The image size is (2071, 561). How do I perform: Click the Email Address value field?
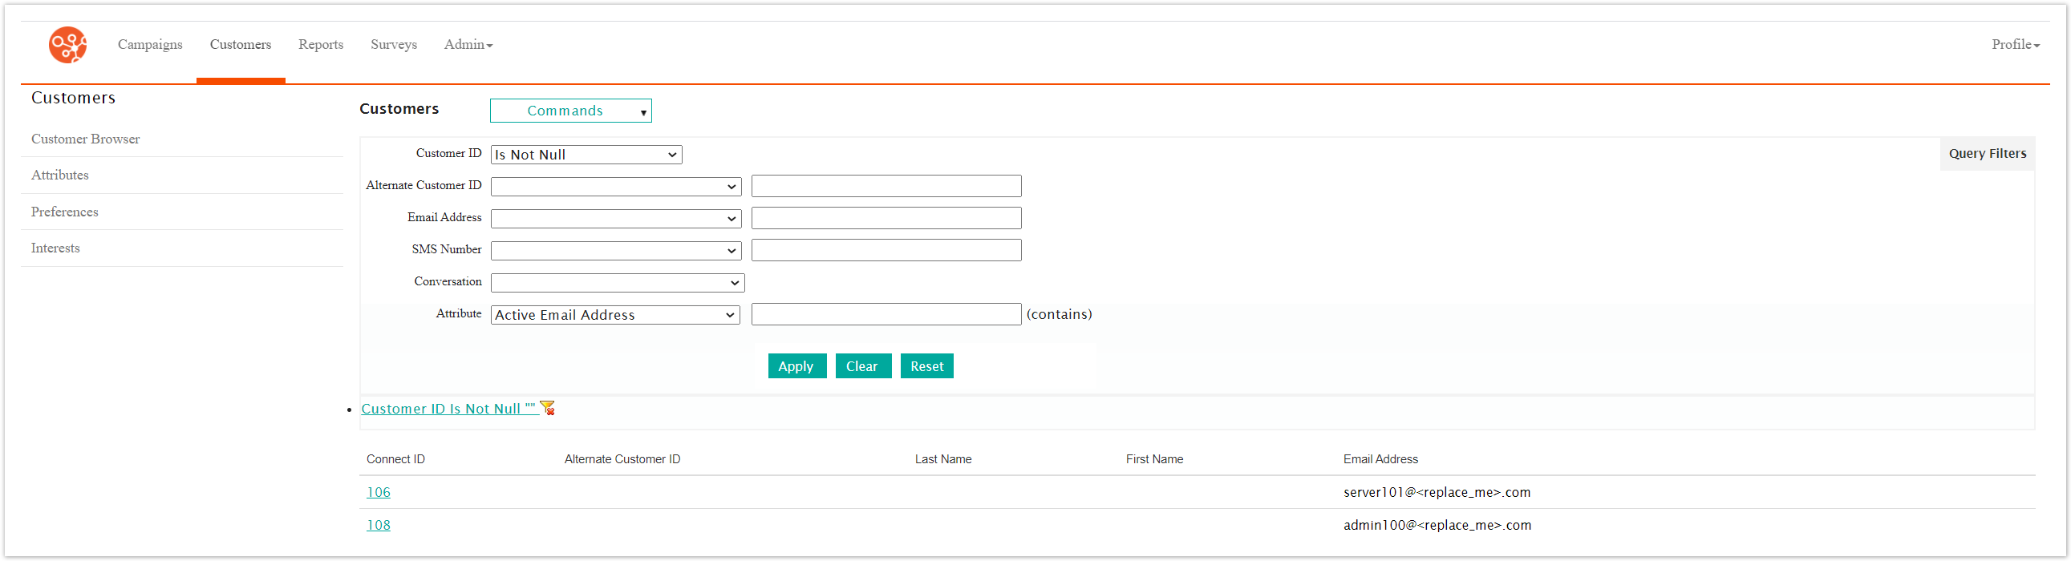886,219
